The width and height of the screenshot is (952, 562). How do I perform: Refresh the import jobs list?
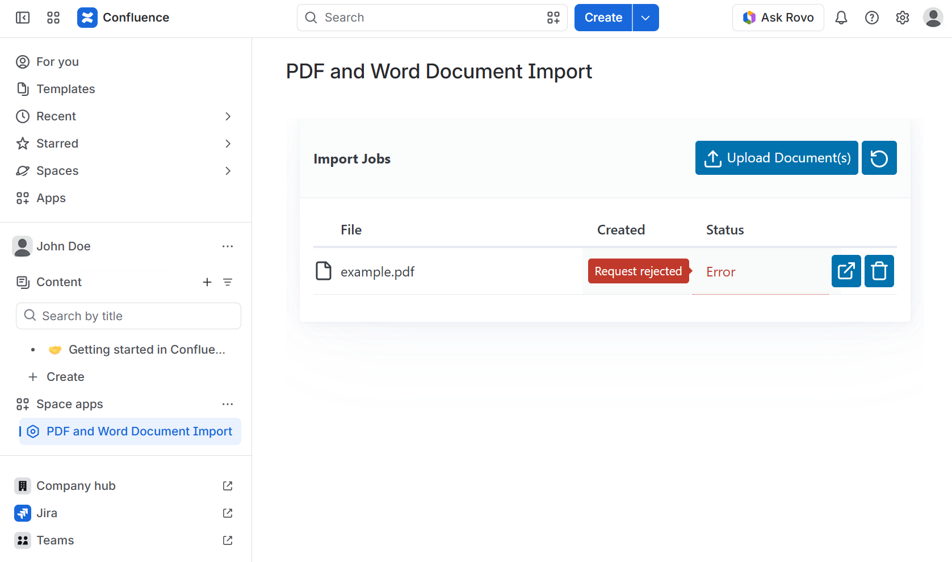[879, 158]
